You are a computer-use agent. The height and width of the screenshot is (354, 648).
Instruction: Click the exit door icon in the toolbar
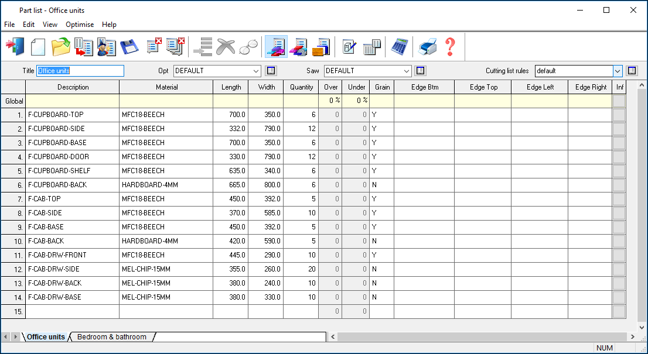coord(15,46)
